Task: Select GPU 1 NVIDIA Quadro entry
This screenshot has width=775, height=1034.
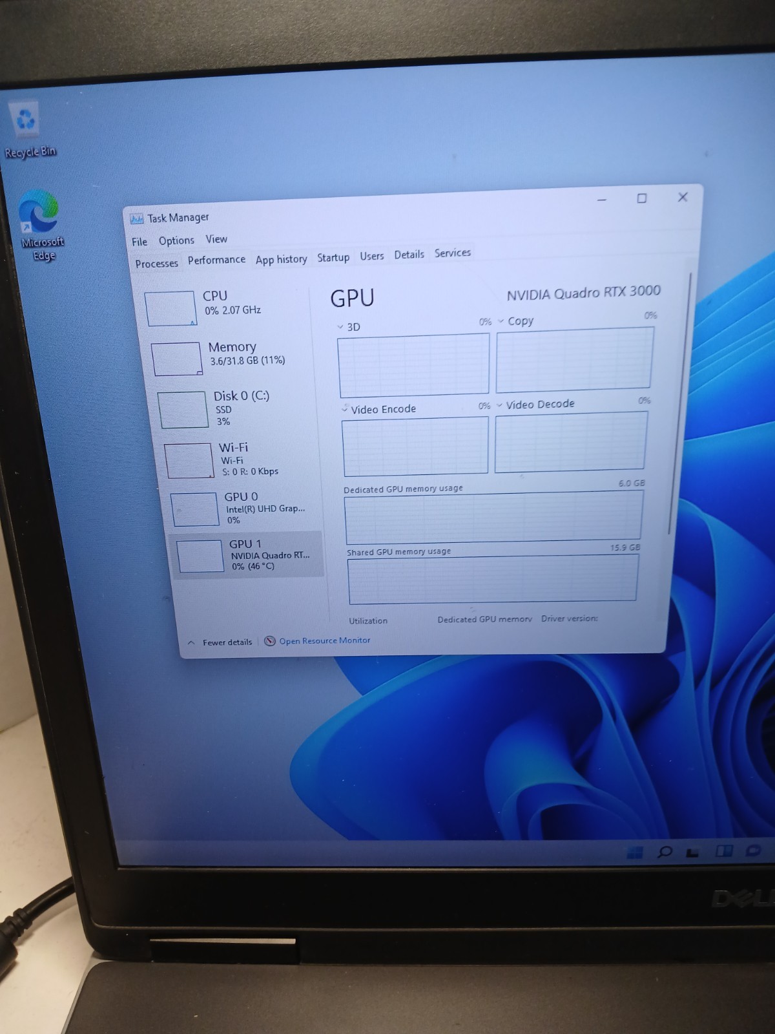Action: [x=248, y=555]
